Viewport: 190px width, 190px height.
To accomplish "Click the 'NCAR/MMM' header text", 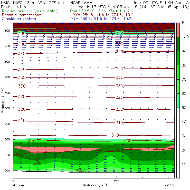I will click(x=81, y=3).
